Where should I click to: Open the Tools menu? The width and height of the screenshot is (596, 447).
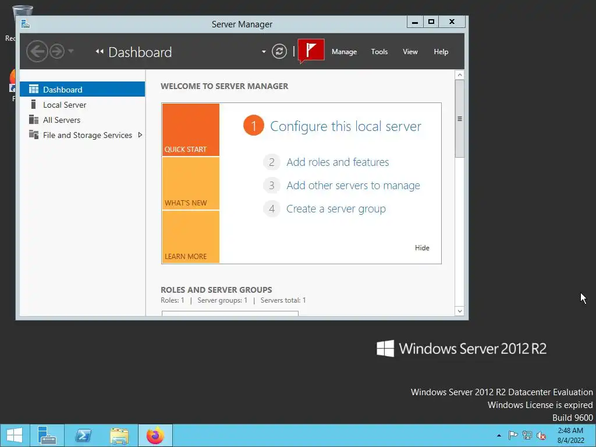[379, 52]
